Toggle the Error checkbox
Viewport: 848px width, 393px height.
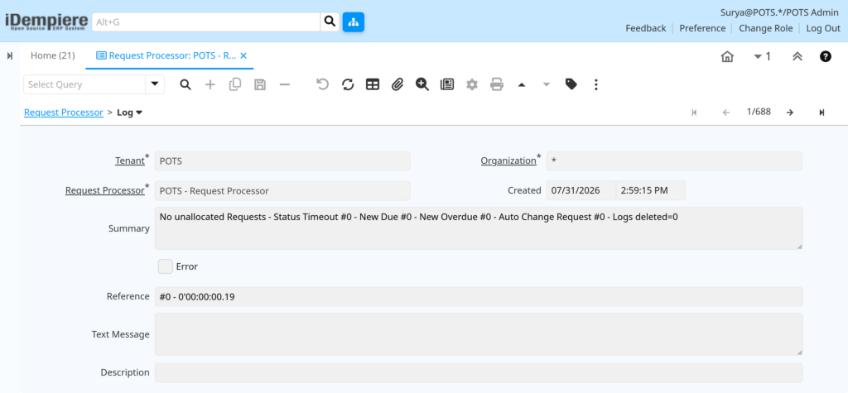click(x=166, y=266)
